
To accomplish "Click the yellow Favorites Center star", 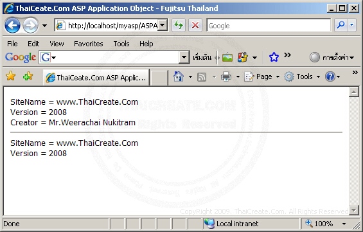I will (x=11, y=76).
